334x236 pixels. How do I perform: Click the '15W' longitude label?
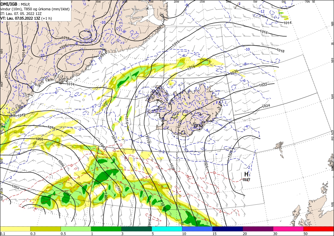[x=202, y=2]
